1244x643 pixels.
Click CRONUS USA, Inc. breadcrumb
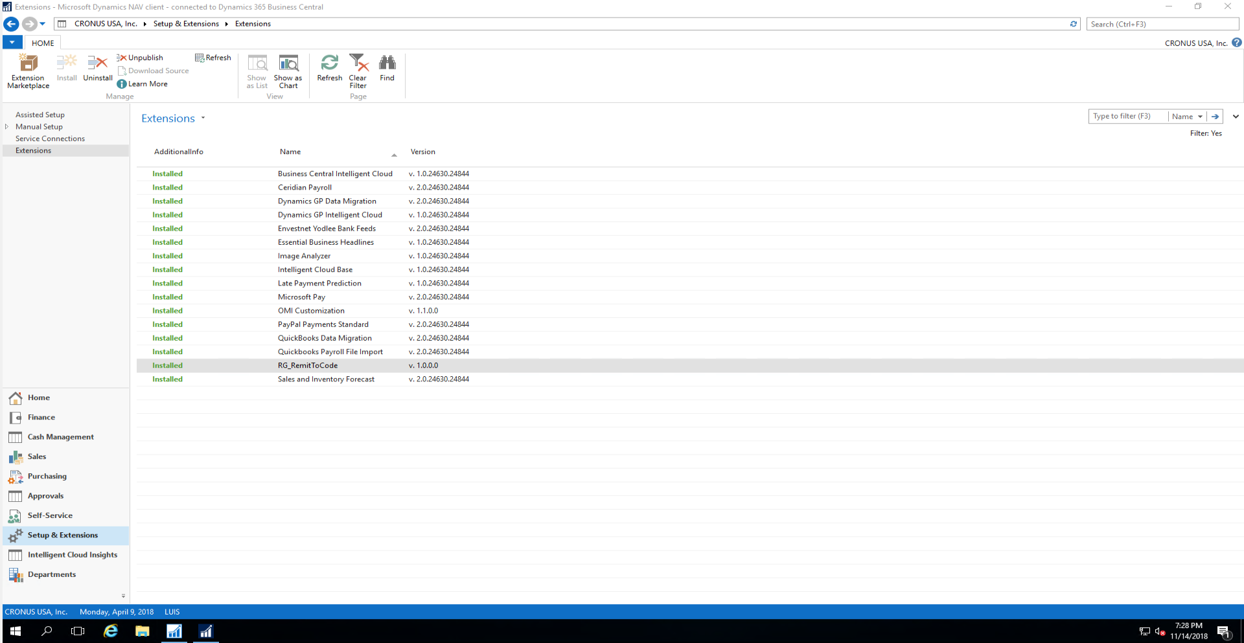coord(106,24)
